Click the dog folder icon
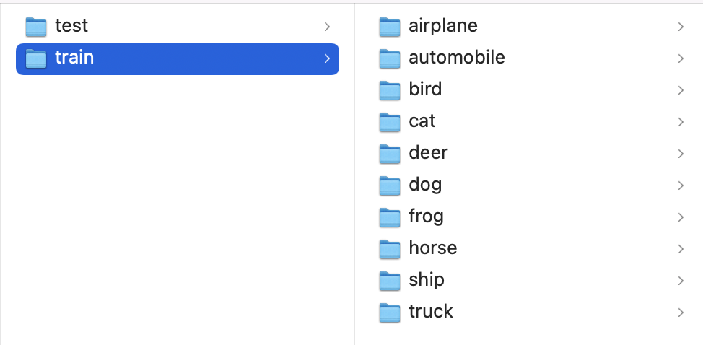 coord(389,186)
